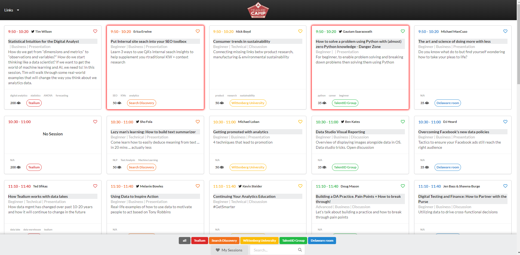Open Gautam Saaraswath's Twitter icon

click(340, 32)
